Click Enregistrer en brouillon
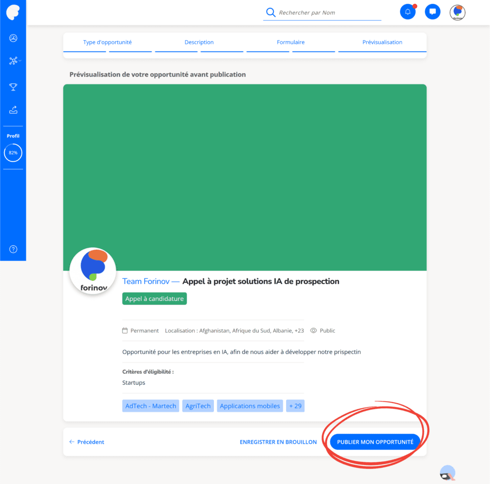 tap(278, 442)
